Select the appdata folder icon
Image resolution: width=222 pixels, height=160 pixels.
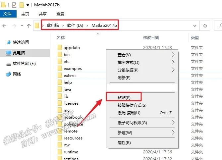click(x=60, y=48)
